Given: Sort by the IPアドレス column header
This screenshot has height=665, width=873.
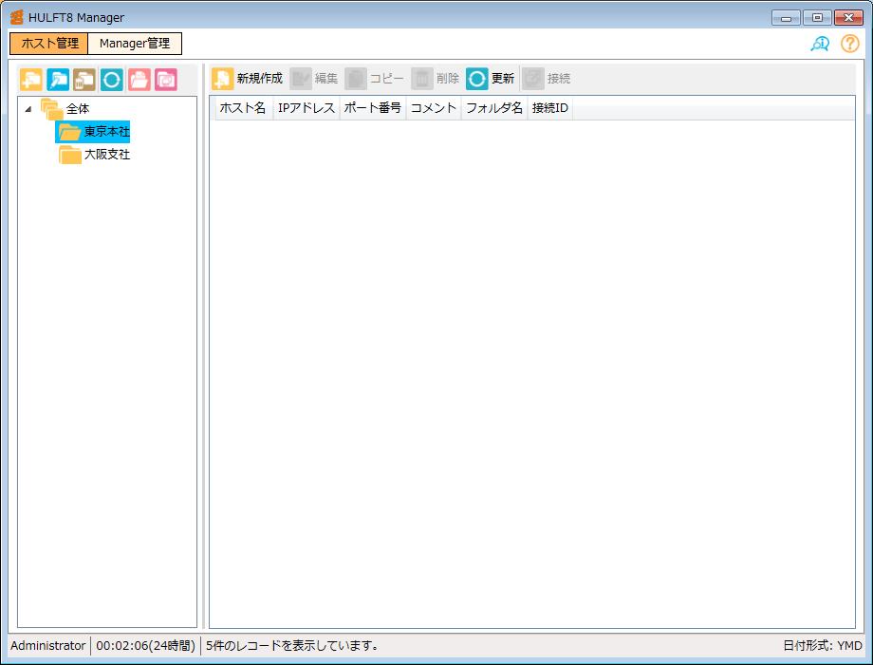Looking at the screenshot, I should pyautogui.click(x=306, y=107).
